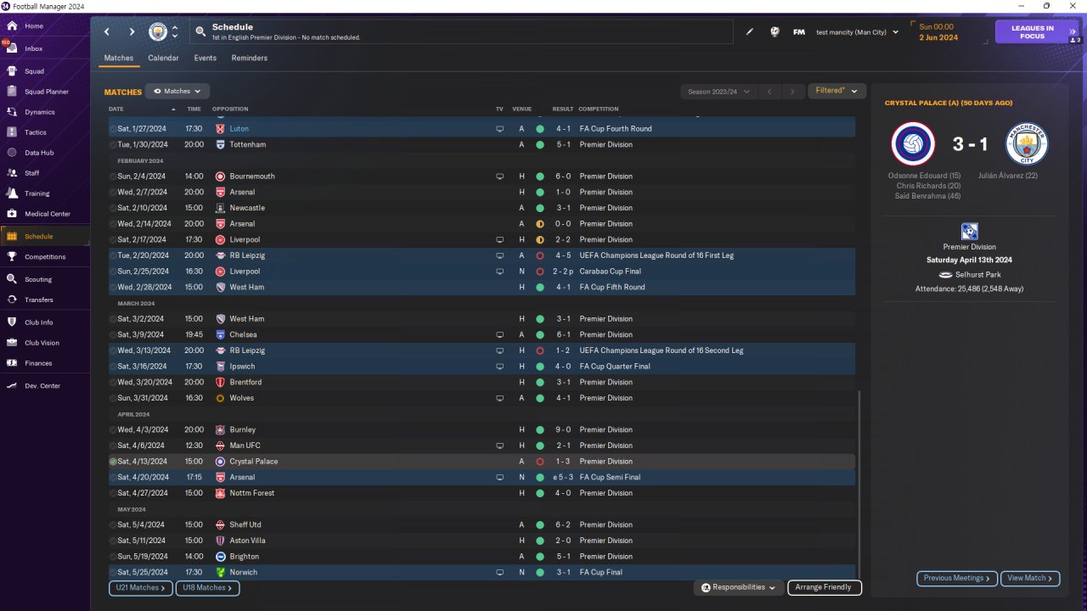
Task: Click the Luton opposition link
Action: click(x=239, y=129)
